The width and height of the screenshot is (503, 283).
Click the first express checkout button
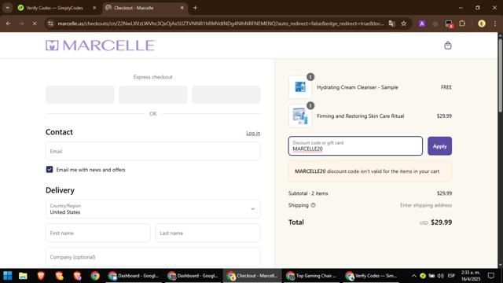tap(80, 94)
